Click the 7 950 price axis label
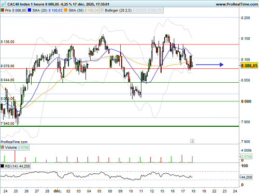The width and height of the screenshot is (259, 194). click(246, 122)
